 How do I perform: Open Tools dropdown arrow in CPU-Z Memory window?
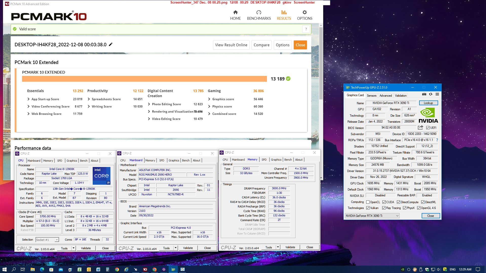pyautogui.click(x=278, y=247)
